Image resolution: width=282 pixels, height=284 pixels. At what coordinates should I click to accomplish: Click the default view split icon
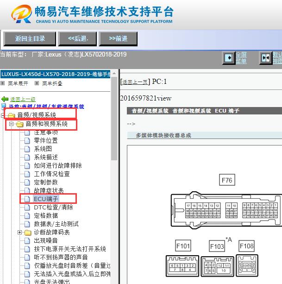(x=266, y=58)
